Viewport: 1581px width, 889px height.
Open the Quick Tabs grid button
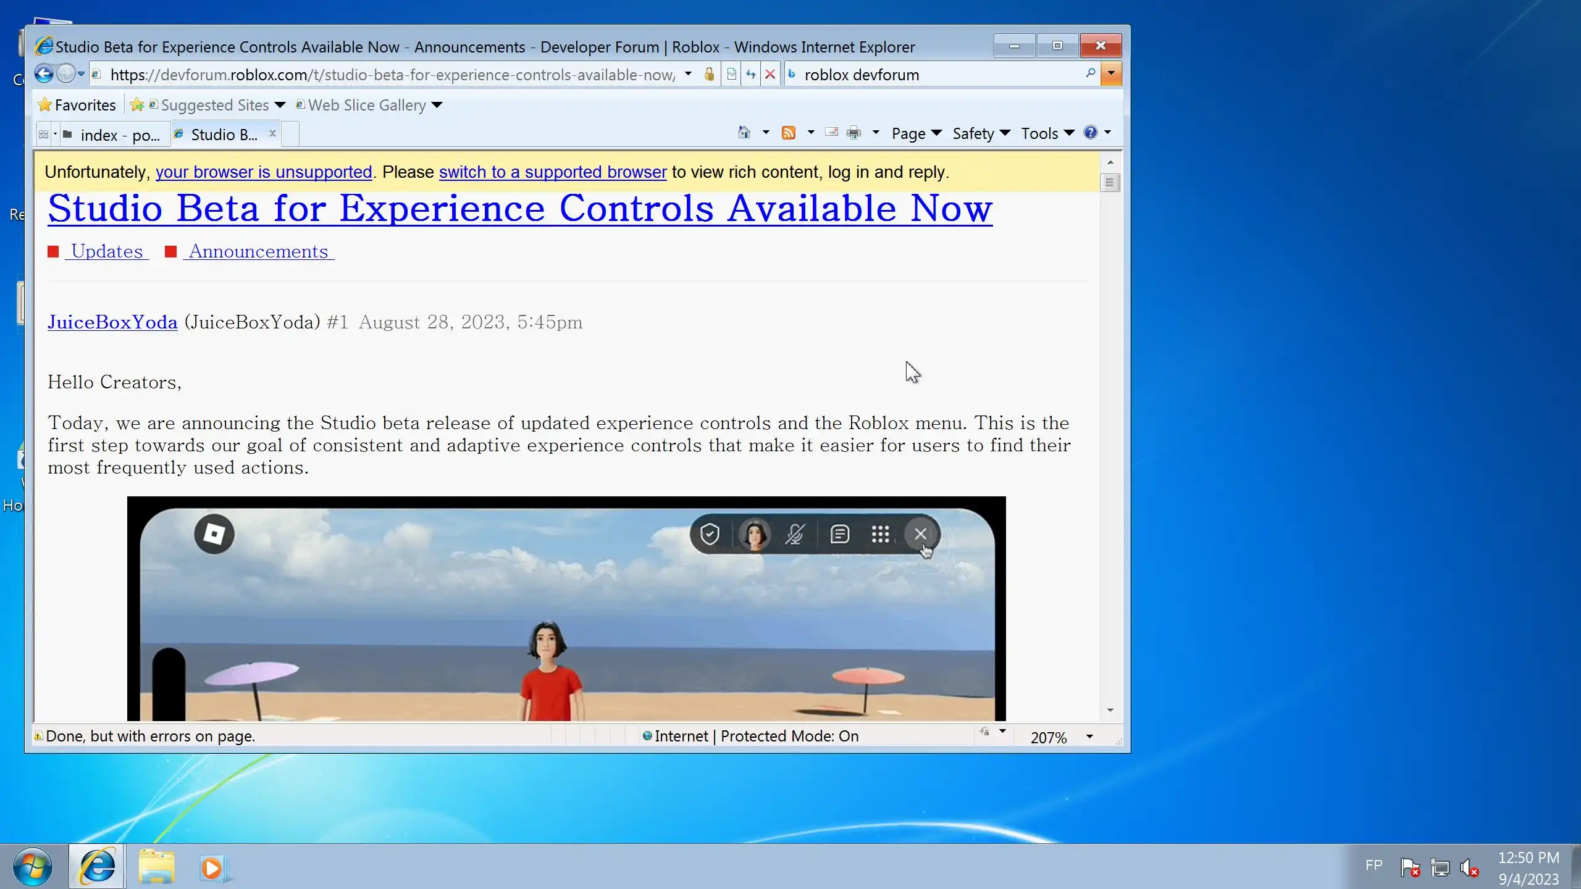(43, 134)
